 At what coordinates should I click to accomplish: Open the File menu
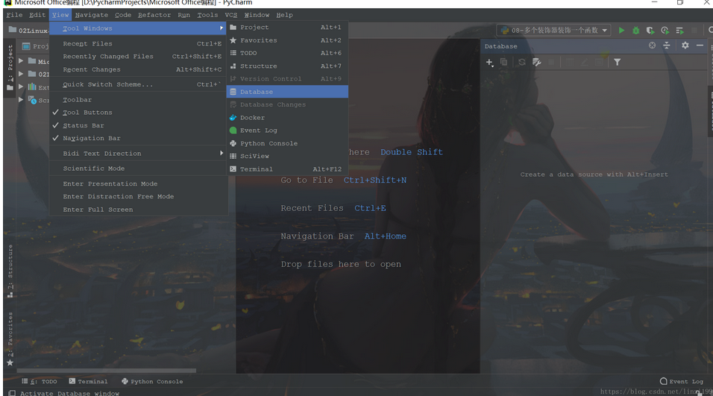pyautogui.click(x=15, y=15)
